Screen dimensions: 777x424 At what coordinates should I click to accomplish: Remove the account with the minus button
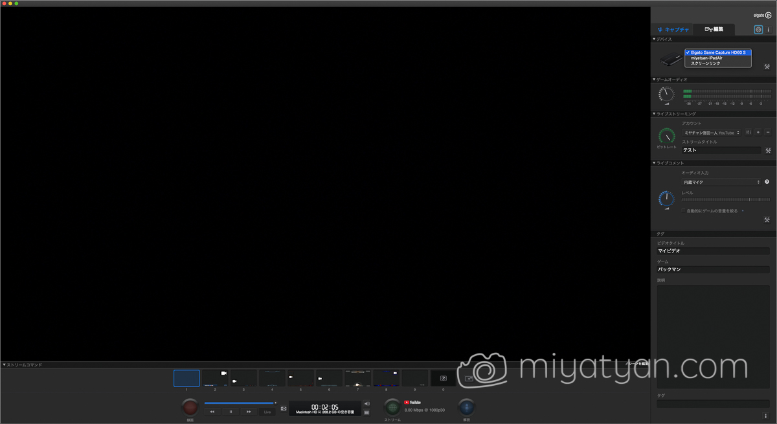tap(767, 132)
